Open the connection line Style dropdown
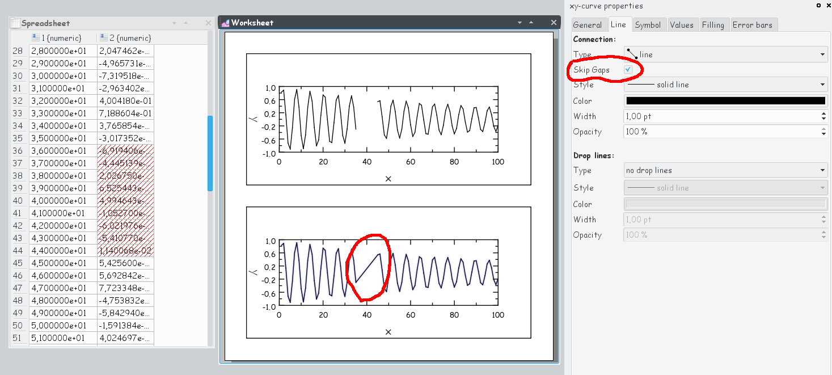This screenshot has width=832, height=375. 725,85
